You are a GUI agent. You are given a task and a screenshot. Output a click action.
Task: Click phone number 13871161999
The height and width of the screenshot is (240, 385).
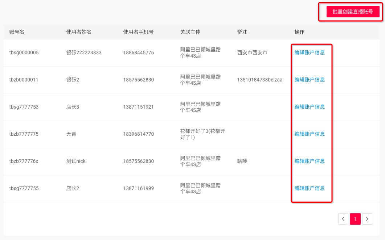tap(139, 188)
